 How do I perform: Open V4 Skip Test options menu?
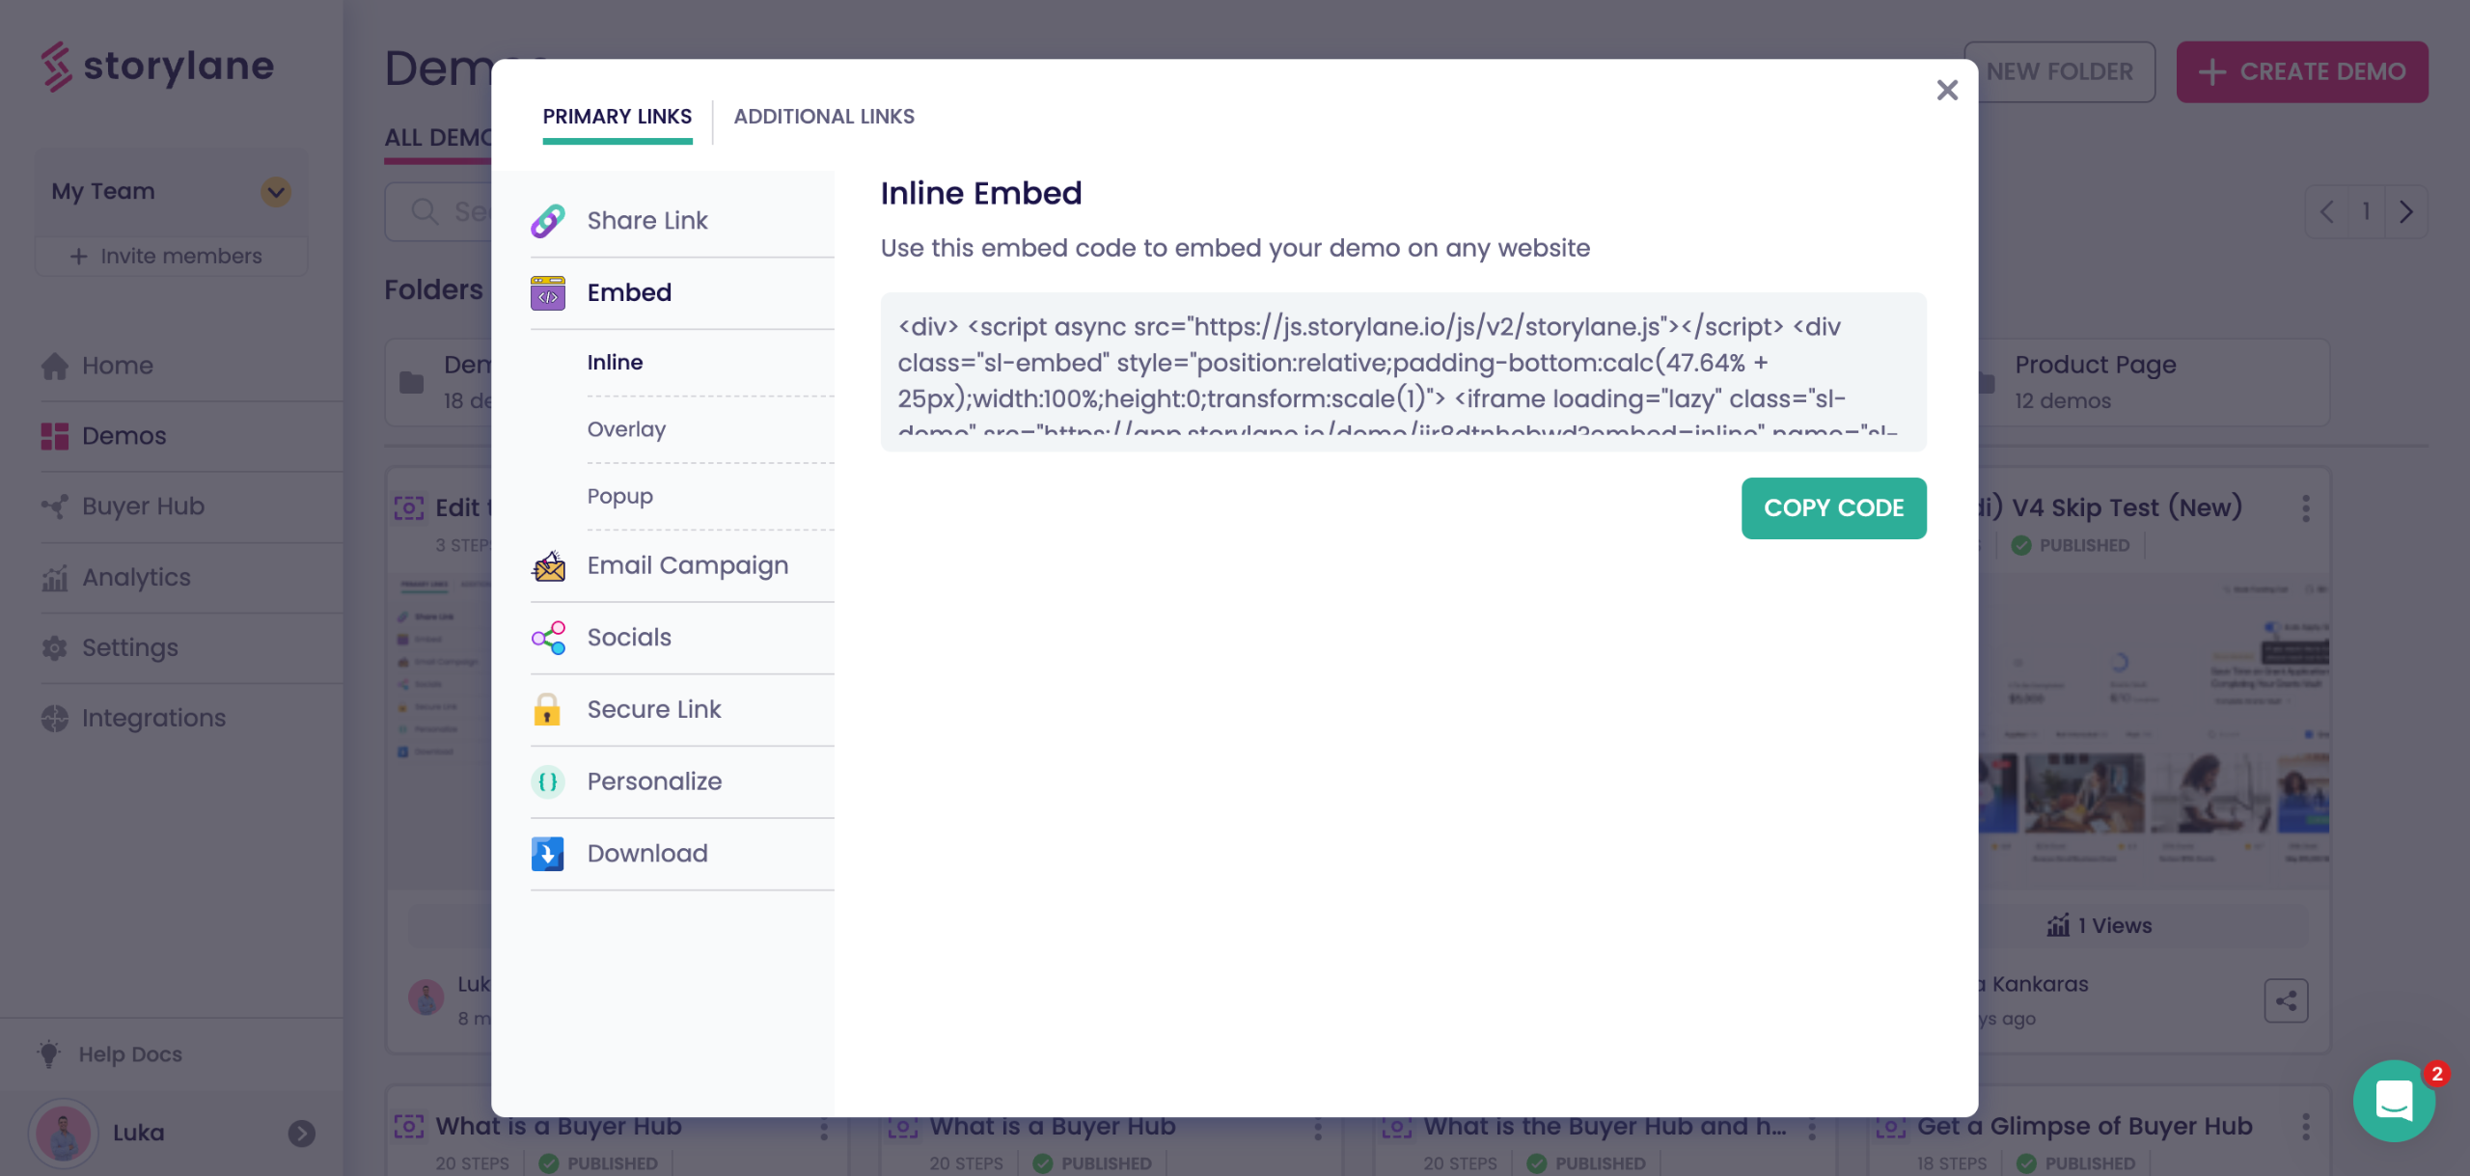click(x=2306, y=508)
